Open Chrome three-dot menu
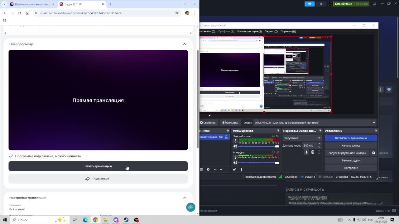This screenshot has width=399, height=224. click(x=195, y=13)
